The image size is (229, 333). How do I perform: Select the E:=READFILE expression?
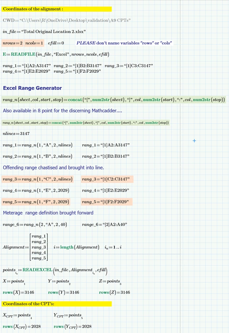[56, 54]
